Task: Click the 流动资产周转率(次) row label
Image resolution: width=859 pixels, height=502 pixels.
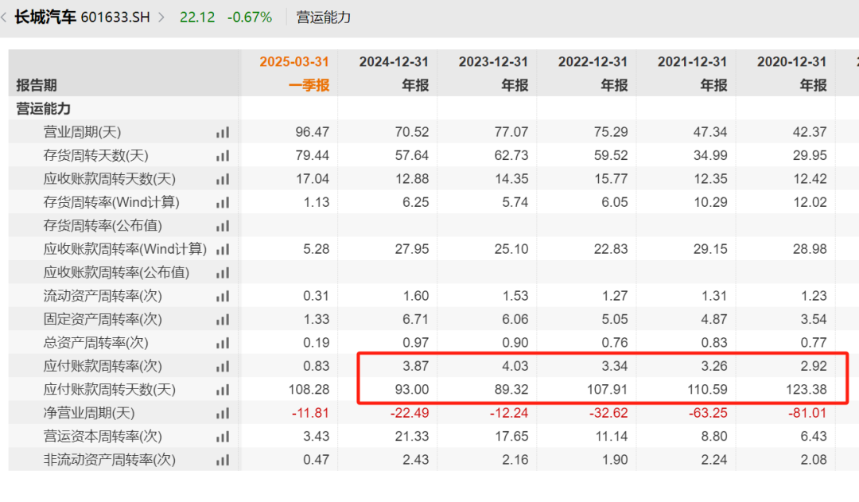Action: (x=103, y=296)
